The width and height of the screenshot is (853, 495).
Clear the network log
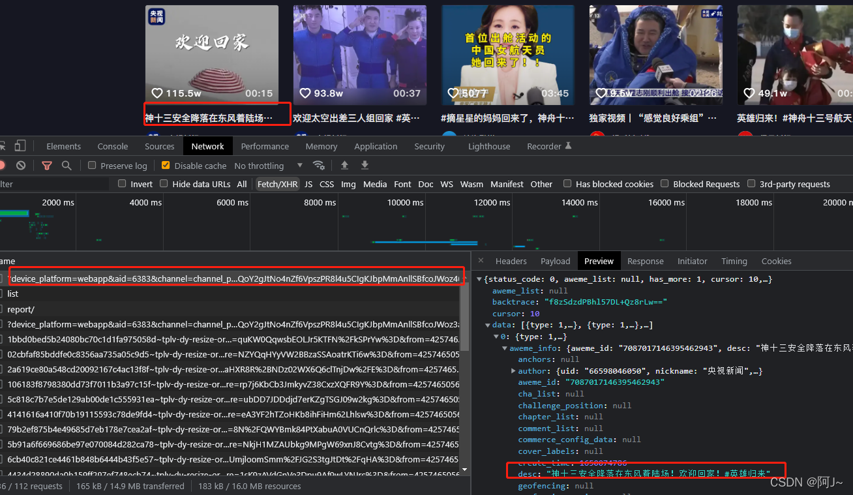[x=21, y=166]
